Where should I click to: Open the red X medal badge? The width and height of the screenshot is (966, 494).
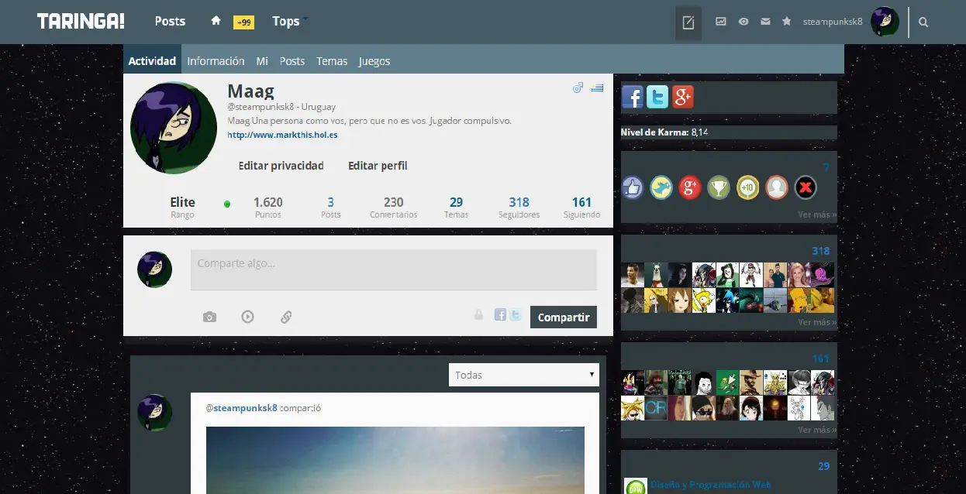point(806,187)
